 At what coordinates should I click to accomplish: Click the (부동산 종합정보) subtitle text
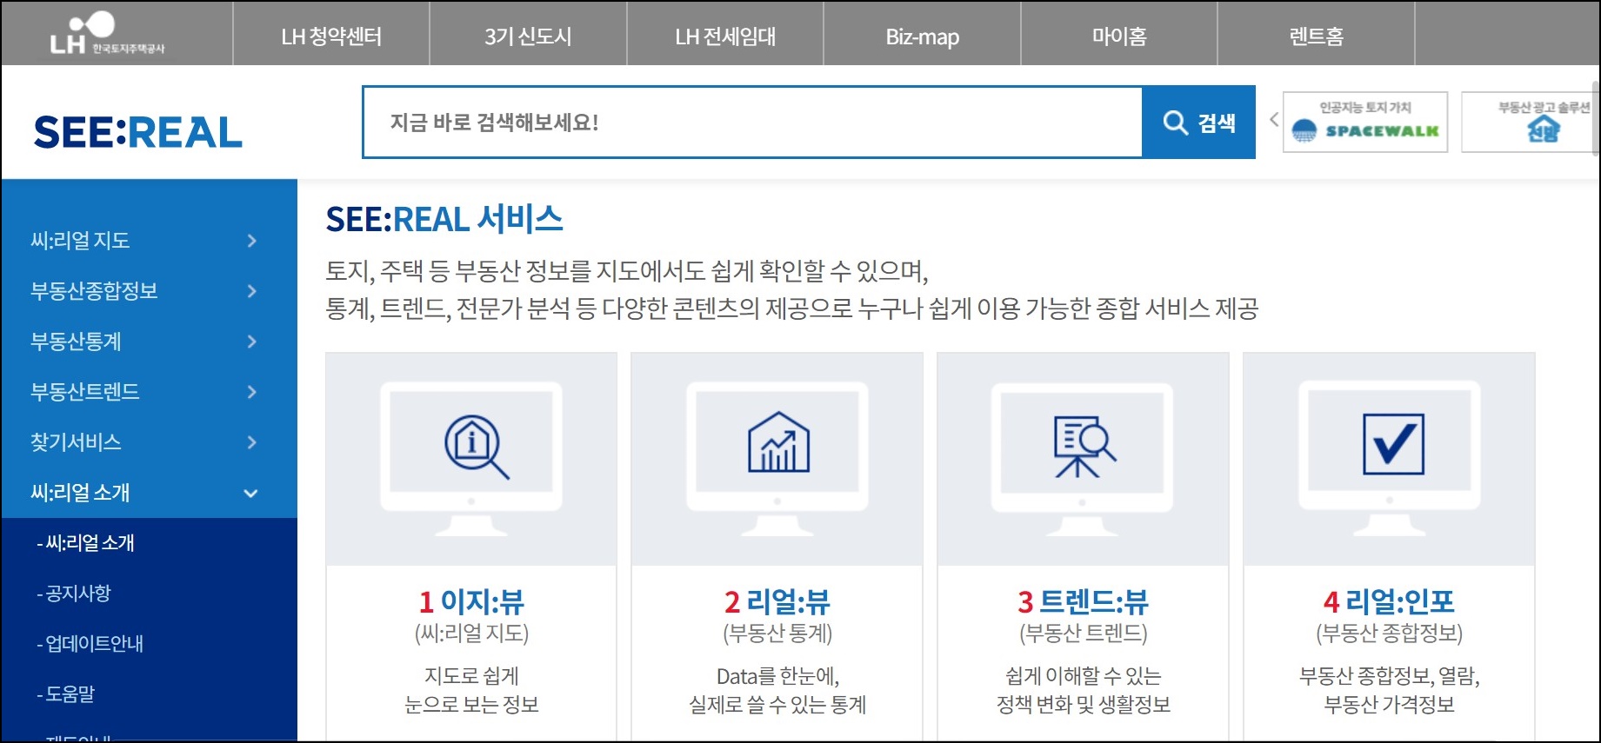click(x=1389, y=634)
